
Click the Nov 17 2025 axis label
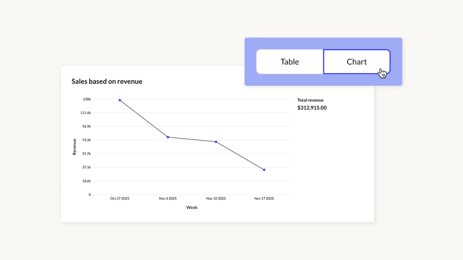tap(264, 199)
